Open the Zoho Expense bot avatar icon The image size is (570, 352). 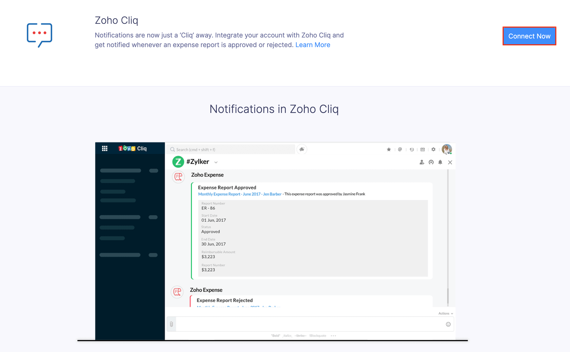[x=178, y=177]
